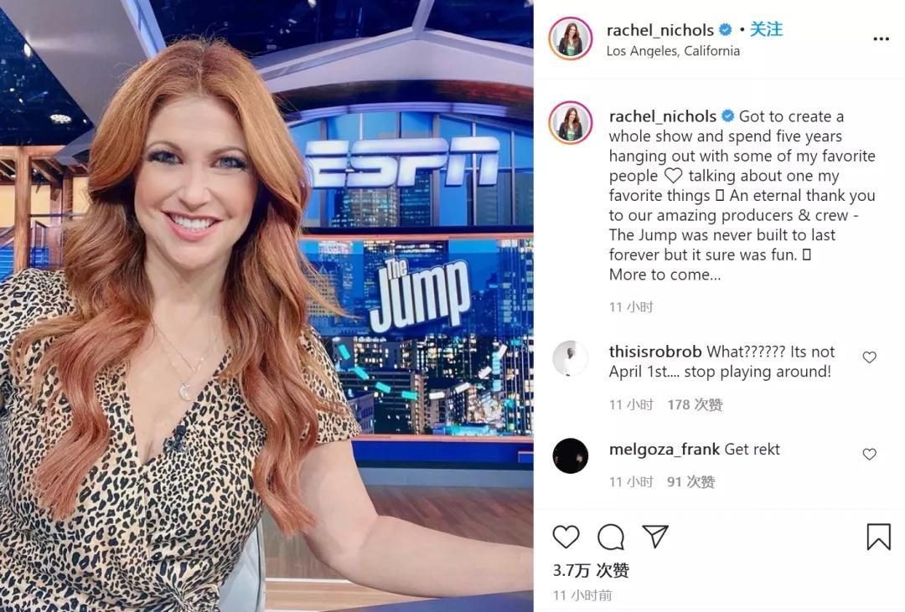Like the post with the heart icon
This screenshot has height=612, width=905.
[x=566, y=537]
